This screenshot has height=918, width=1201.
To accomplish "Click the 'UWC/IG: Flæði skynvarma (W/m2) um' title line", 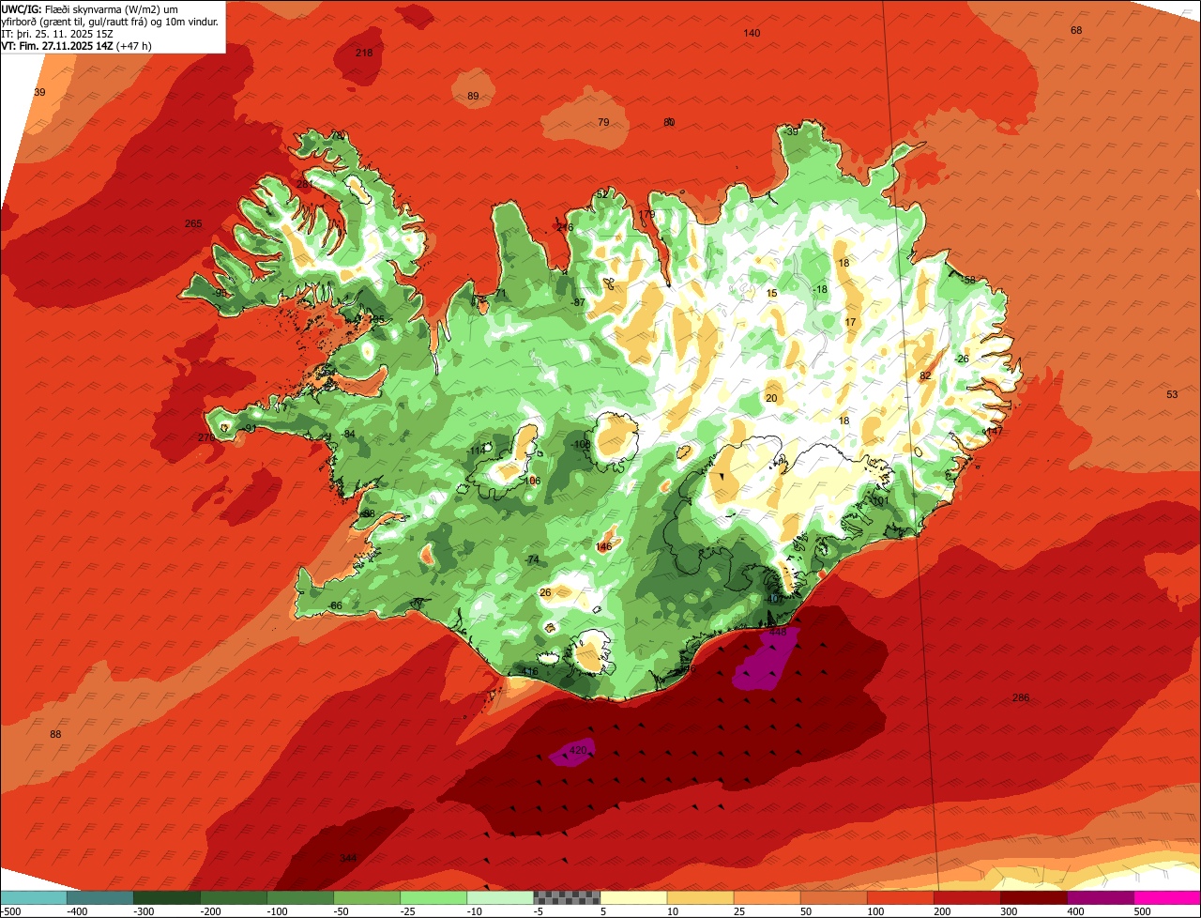I will [90, 9].
